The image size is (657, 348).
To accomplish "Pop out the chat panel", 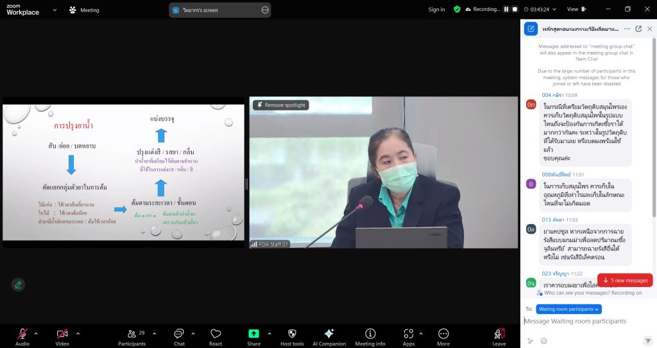I will click(638, 29).
